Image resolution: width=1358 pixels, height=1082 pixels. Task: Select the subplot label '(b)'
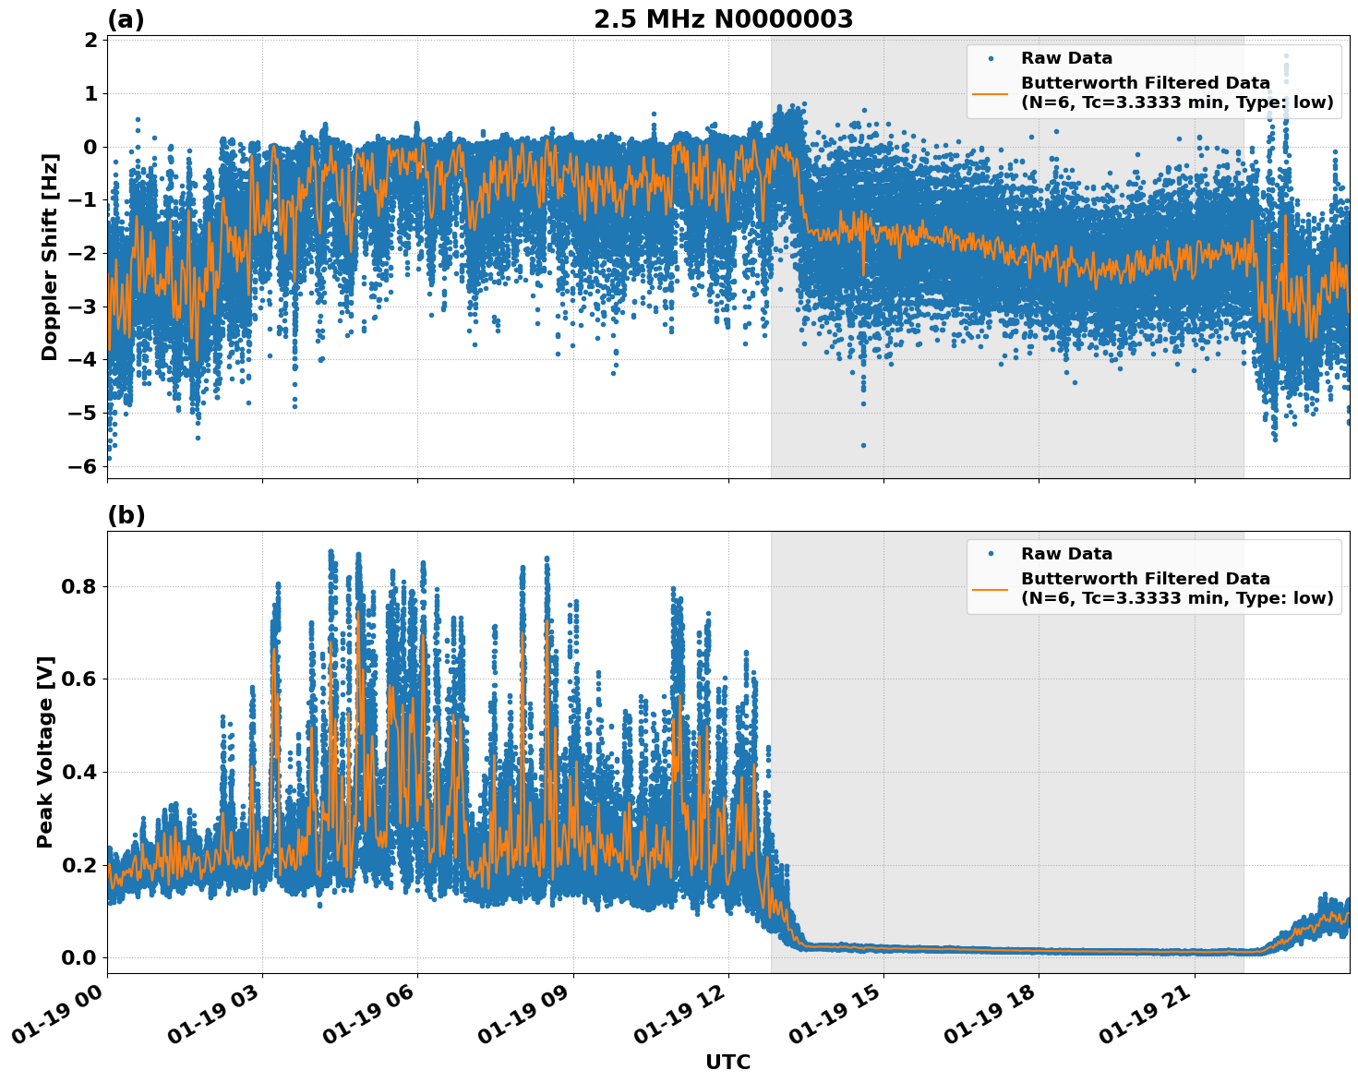(x=127, y=513)
